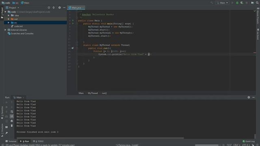Image resolution: width=260 pixels, height=146 pixels.
Task: Select the src folder row
Action: pyautogui.click(x=35, y=23)
